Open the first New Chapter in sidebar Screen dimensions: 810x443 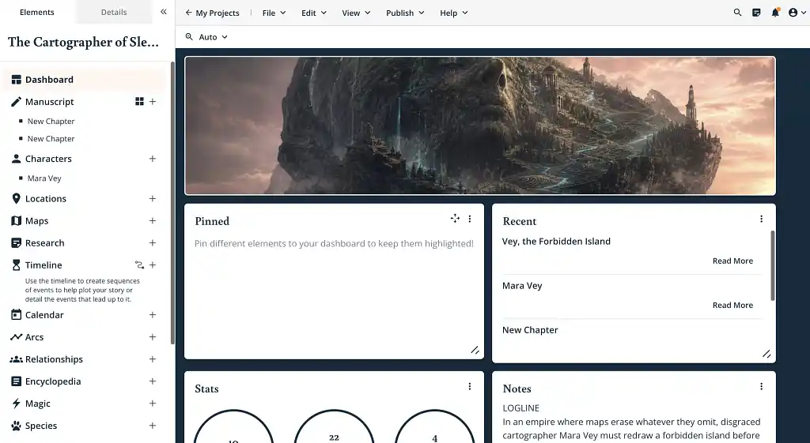pos(51,121)
